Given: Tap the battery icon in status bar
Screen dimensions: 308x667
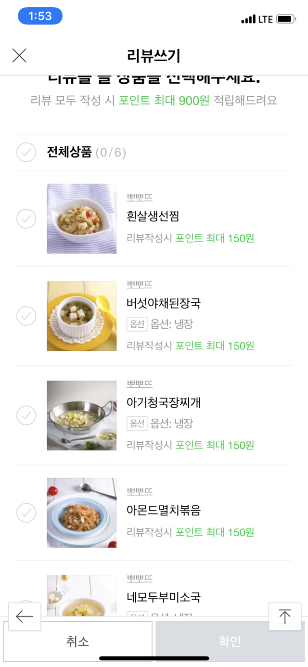Looking at the screenshot, I should 286,19.
